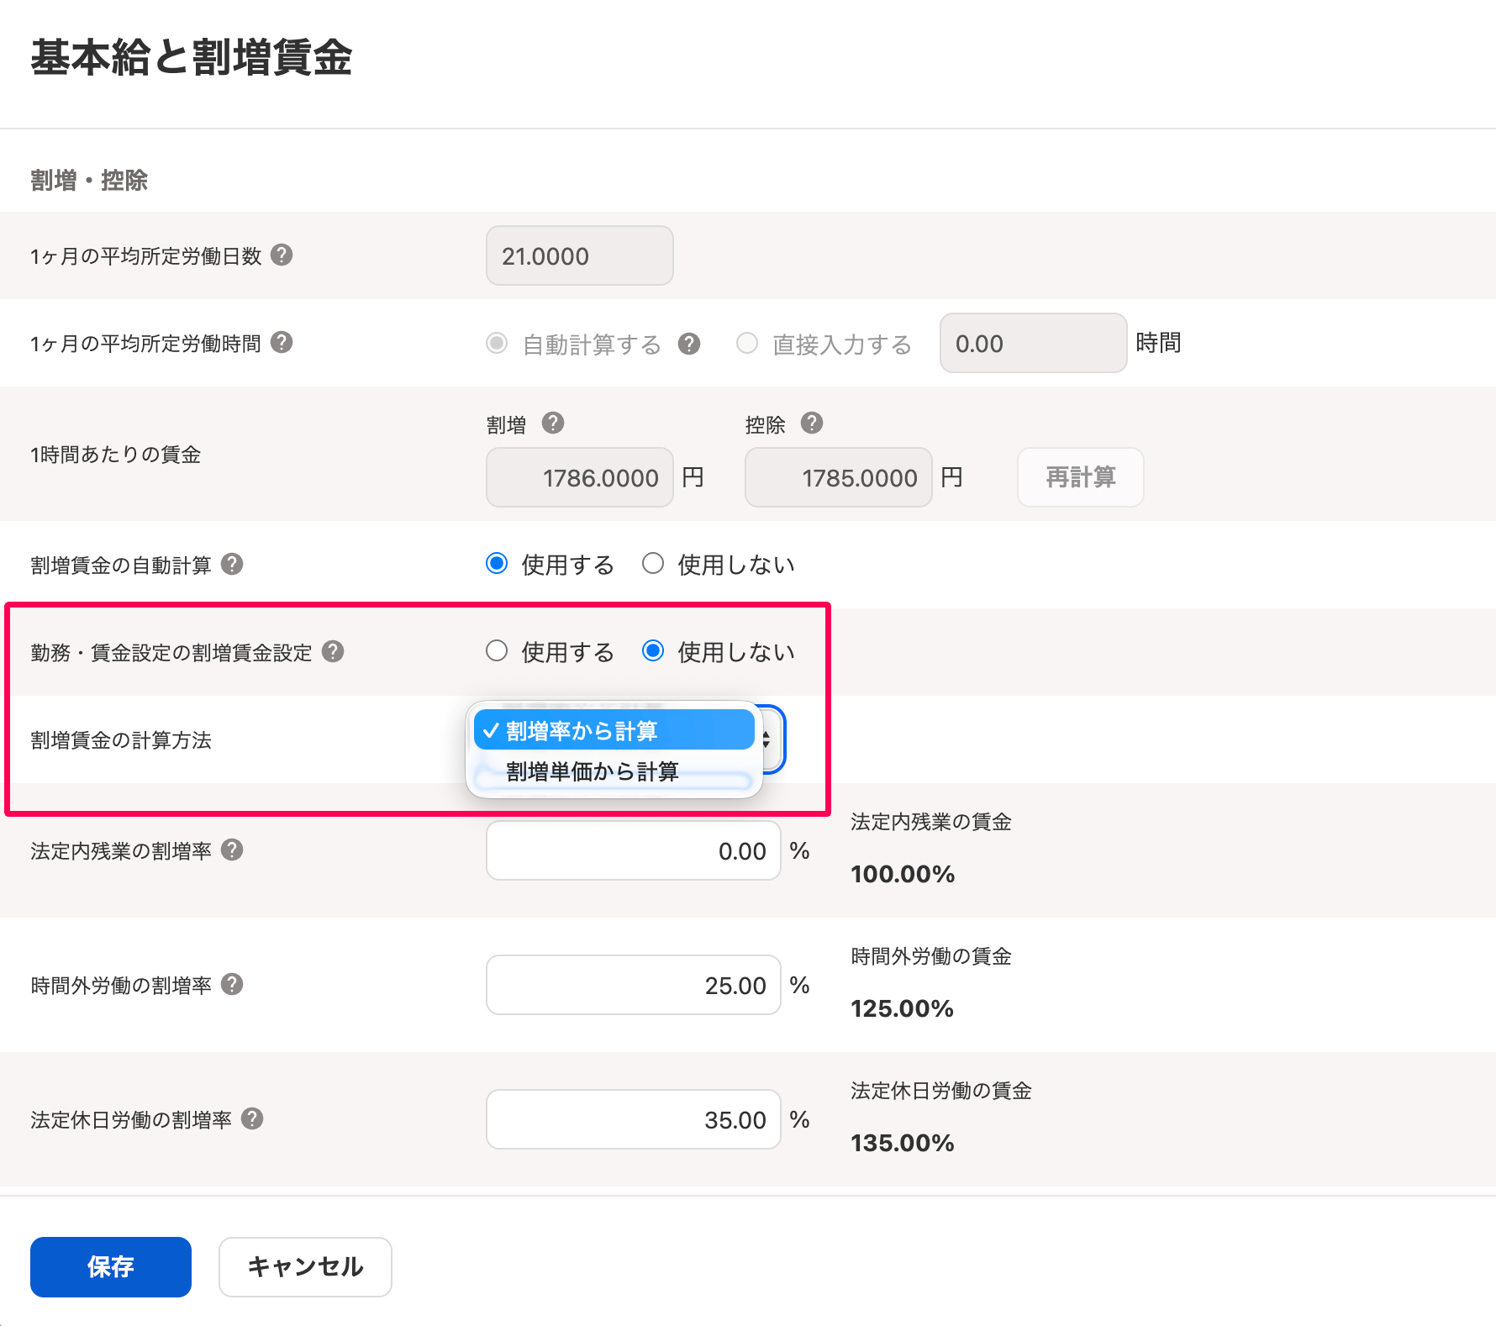
Task: Click the 割増賃金の計算方法 label
Action: tap(121, 740)
